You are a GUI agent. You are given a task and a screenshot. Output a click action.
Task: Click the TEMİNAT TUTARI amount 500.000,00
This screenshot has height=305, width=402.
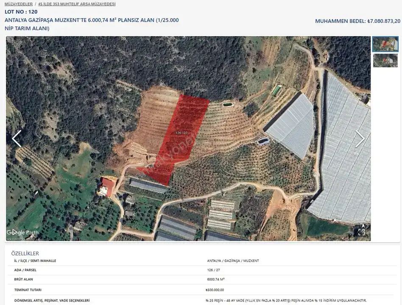click(x=215, y=290)
